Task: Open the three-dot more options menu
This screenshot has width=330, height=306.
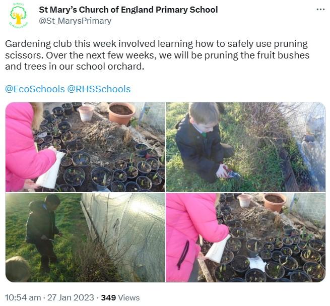Action: 320,10
